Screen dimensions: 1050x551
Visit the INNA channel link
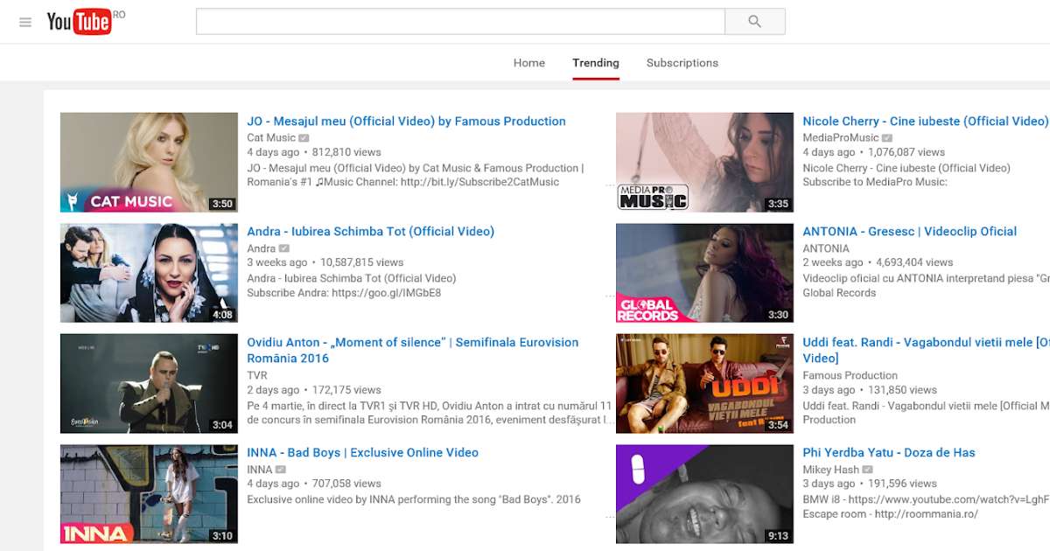(x=260, y=470)
